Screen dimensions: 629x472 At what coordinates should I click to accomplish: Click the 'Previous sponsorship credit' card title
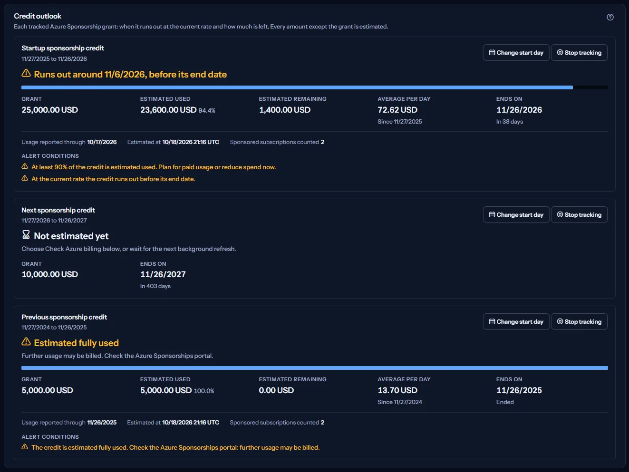click(64, 317)
